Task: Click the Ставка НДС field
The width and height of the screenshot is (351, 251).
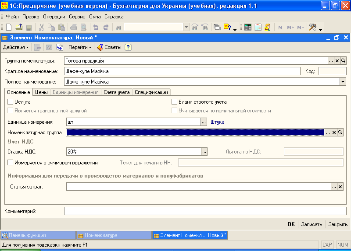Action: (134, 152)
